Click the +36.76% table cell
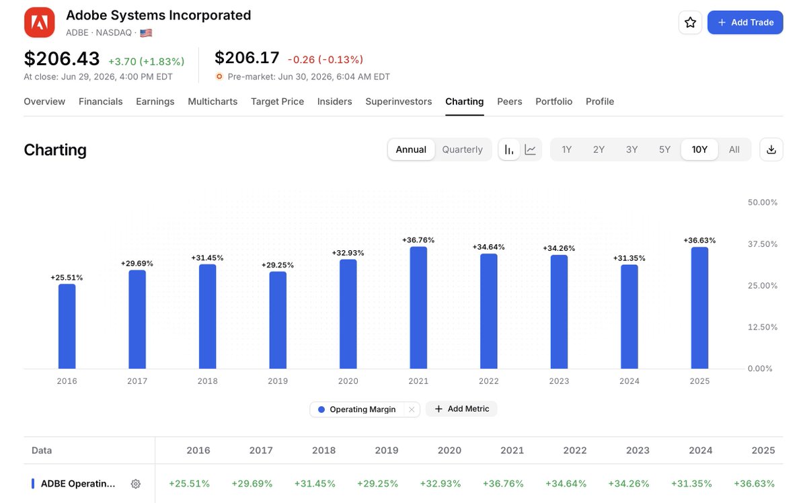The height and width of the screenshot is (503, 807). point(503,483)
